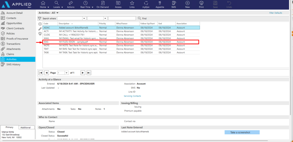Open Client Contracts in sidebar
The height and width of the screenshot is (142, 293).
pos(15,28)
